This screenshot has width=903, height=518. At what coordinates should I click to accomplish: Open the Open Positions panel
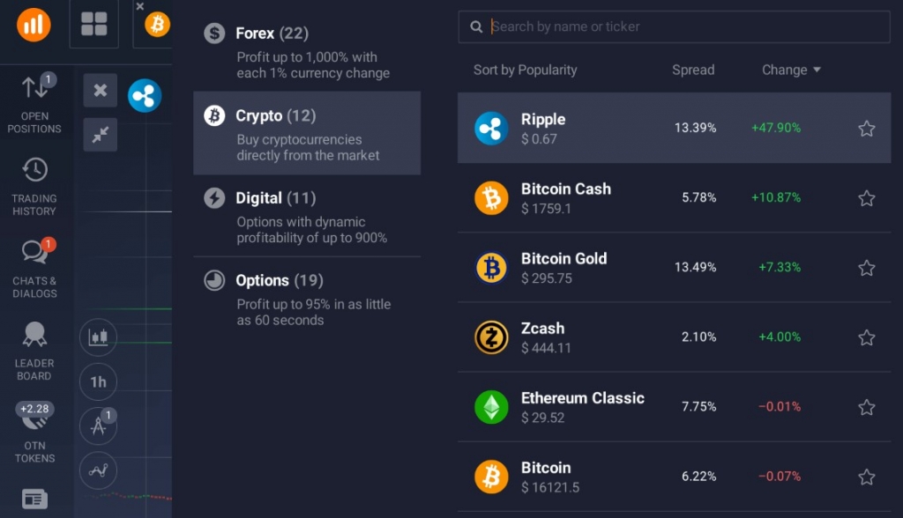[34, 104]
